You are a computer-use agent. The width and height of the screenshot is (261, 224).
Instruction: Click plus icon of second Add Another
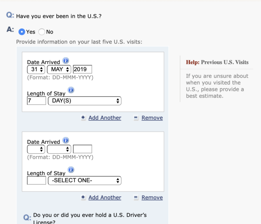click(x=83, y=198)
